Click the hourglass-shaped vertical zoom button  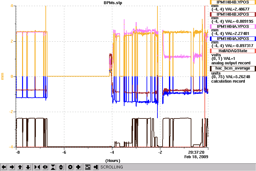[x=53, y=167]
